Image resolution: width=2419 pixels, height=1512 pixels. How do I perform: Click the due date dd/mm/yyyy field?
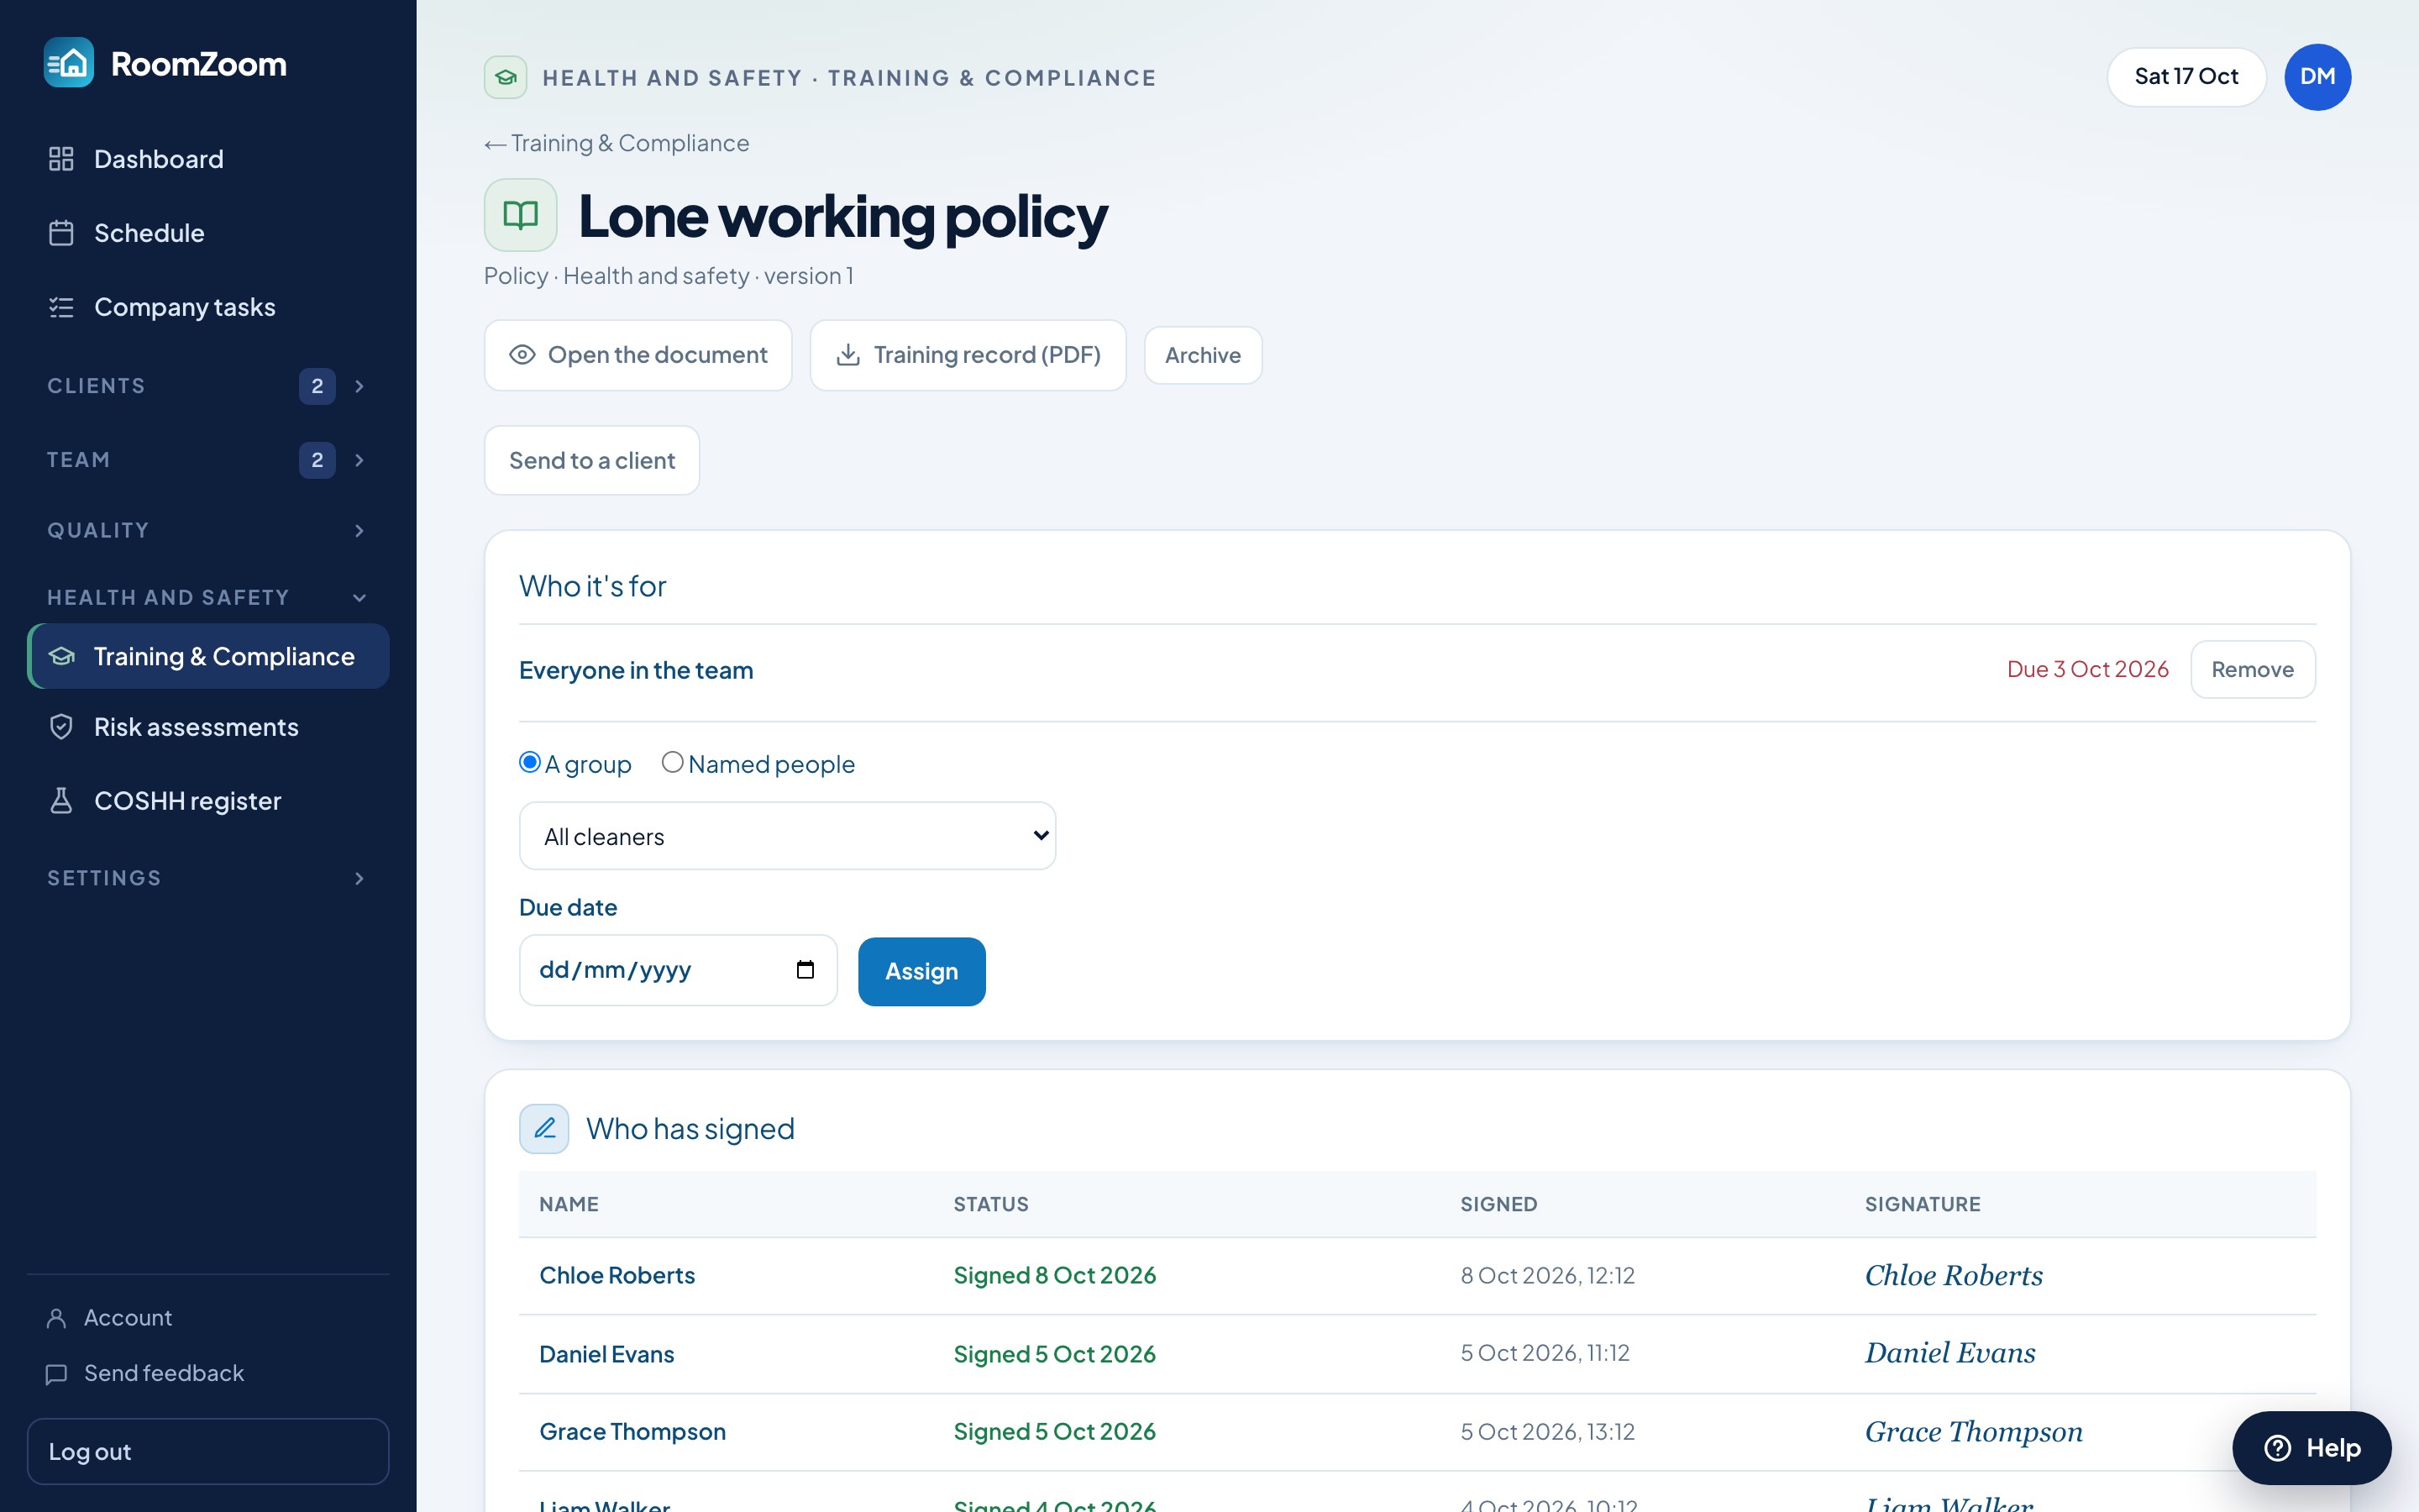point(678,970)
